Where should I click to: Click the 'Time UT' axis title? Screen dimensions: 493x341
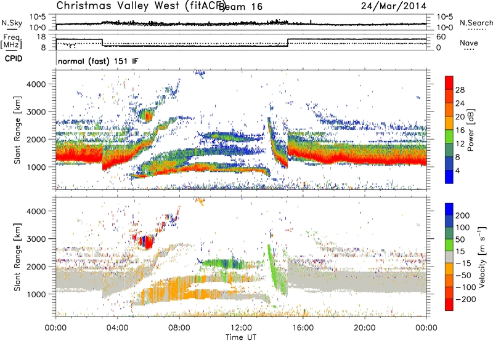tap(241, 337)
